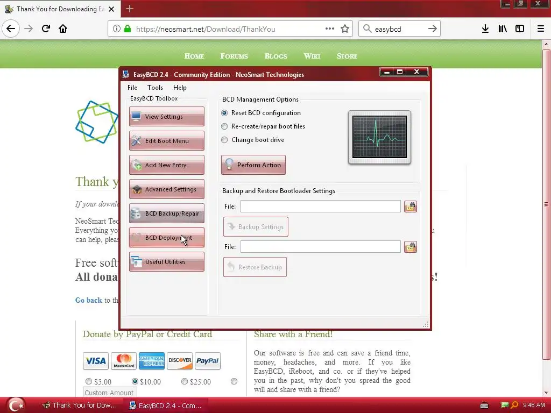Viewport: 551px width, 413px height.
Task: Select custom amount radio option
Action: 234,381
